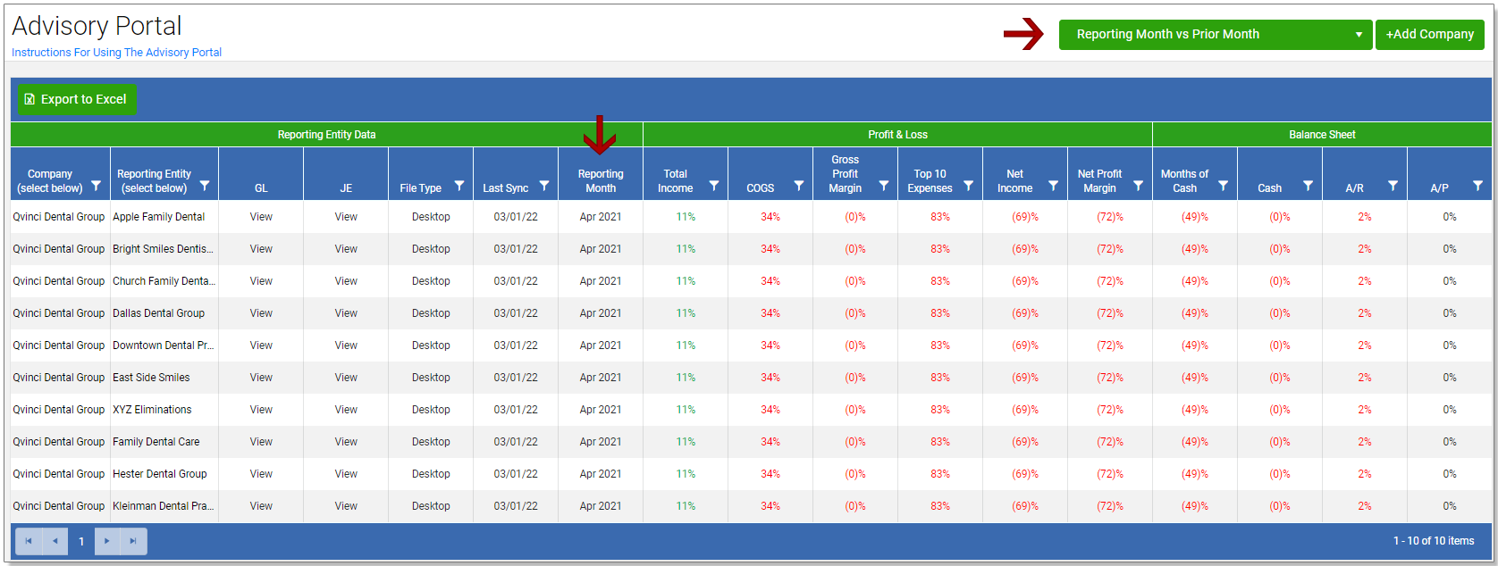
Task: Click the filter icon in Company column
Action: [x=96, y=187]
